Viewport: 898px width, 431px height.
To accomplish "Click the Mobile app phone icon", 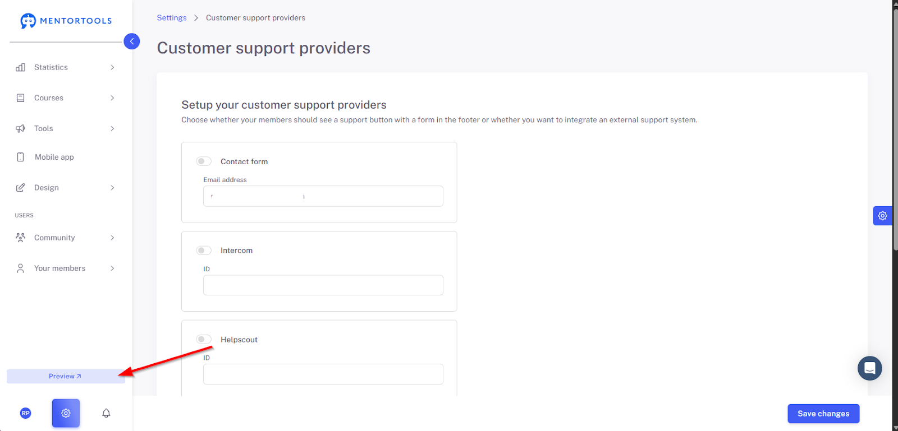I will tap(21, 157).
